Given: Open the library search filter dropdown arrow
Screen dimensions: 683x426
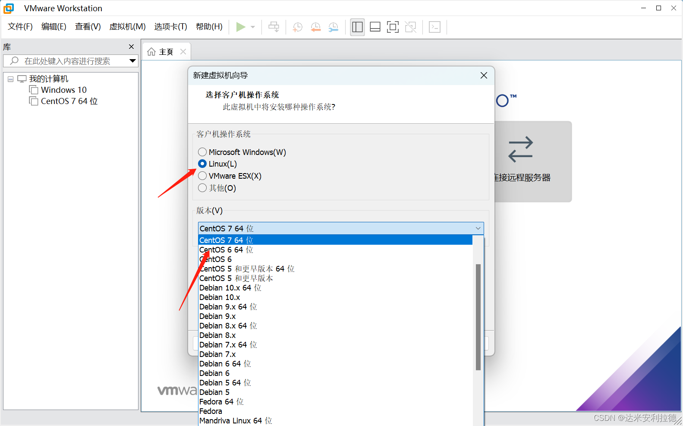Looking at the screenshot, I should 132,61.
